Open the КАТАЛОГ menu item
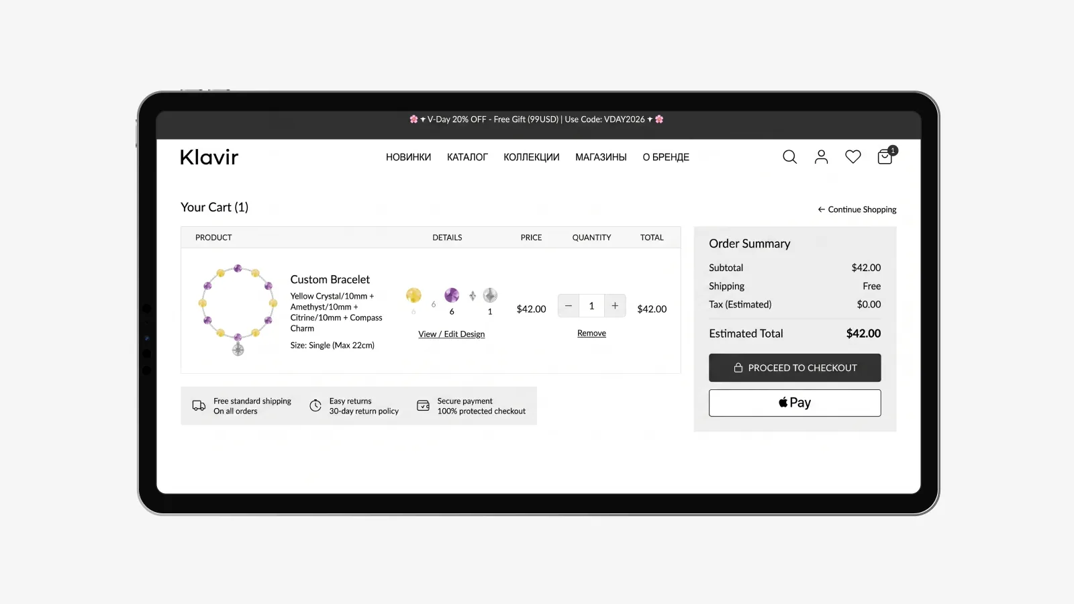The height and width of the screenshot is (604, 1074). click(467, 157)
